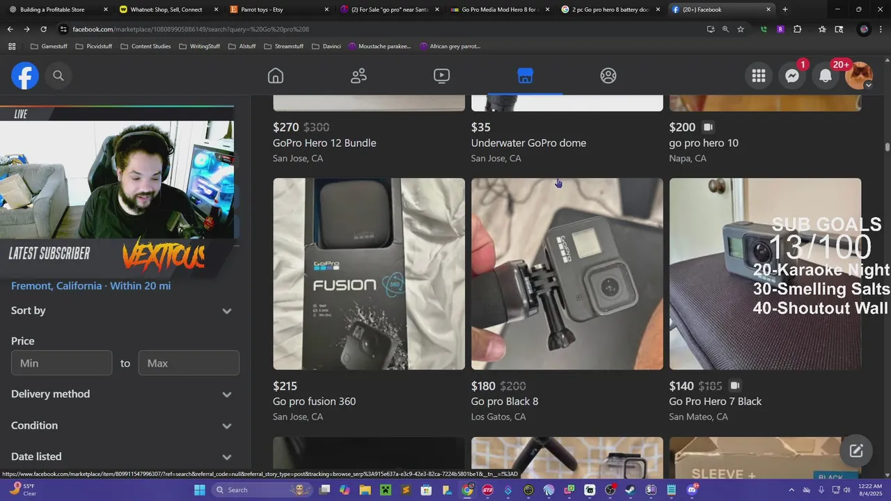Click the page vertical scrollbar thumb
The height and width of the screenshot is (501, 891).
click(887, 147)
